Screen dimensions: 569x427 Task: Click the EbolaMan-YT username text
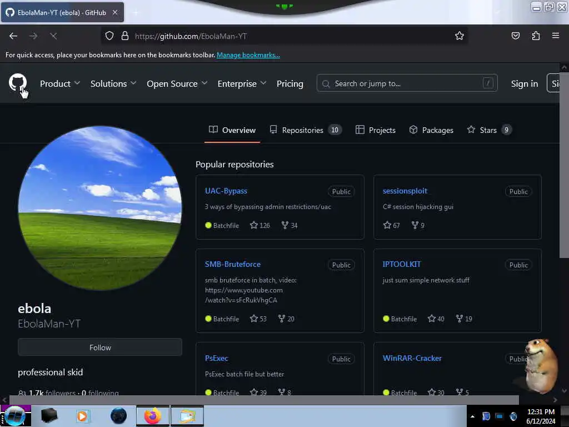point(49,324)
